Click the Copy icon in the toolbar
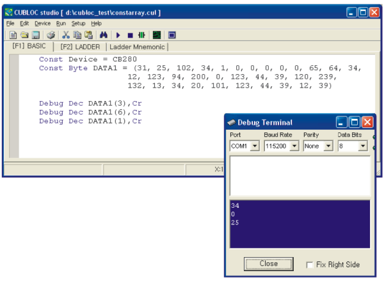Image resolution: width=384 pixels, height=282 pixels. point(77,35)
